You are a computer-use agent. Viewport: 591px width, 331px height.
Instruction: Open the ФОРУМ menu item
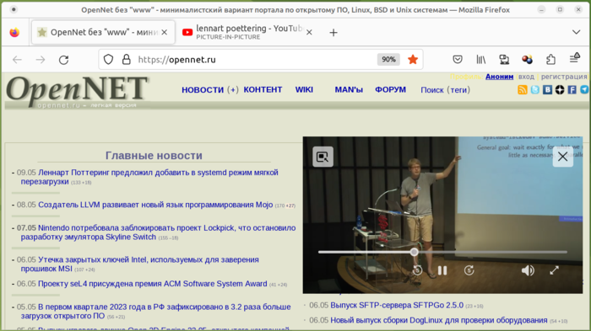(x=390, y=90)
